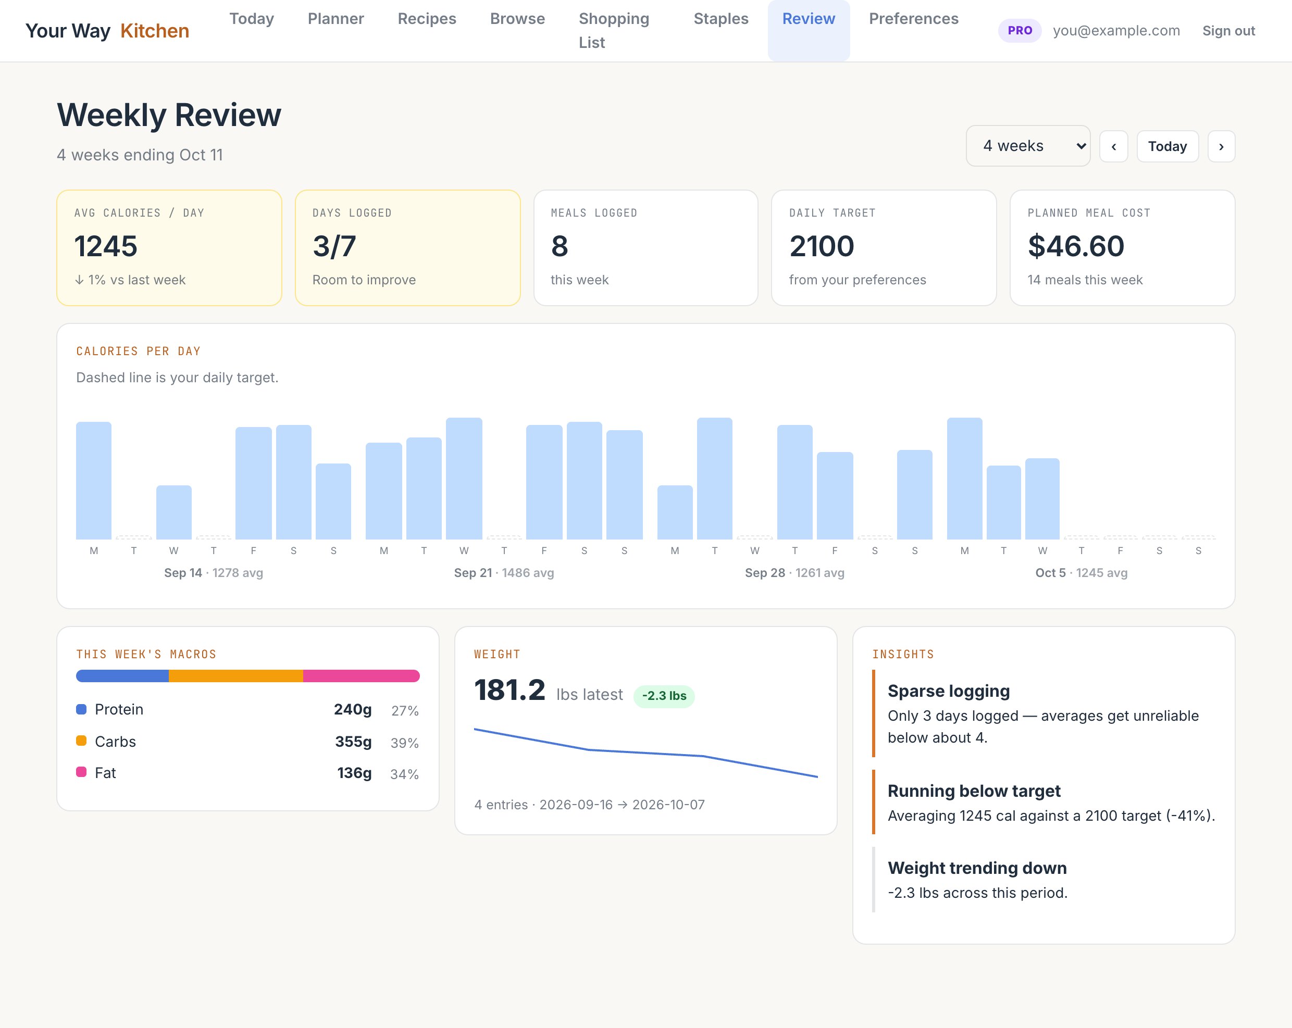Open the Sparse logging insight
The width and height of the screenshot is (1292, 1028).
[1043, 713]
